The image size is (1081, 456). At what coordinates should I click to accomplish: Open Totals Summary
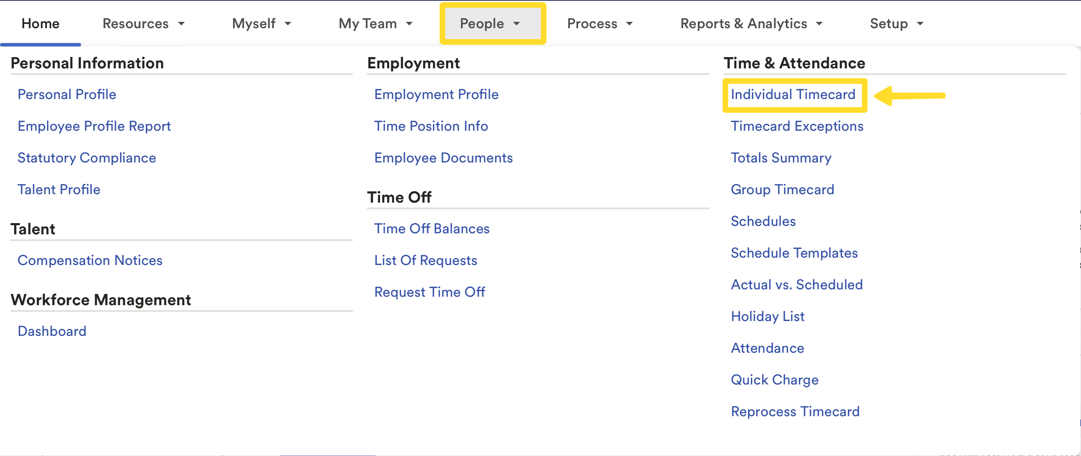[781, 158]
